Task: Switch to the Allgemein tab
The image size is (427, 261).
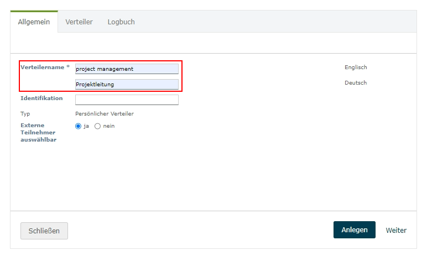Action: (34, 22)
